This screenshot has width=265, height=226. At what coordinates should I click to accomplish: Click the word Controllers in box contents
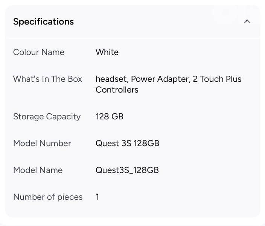click(117, 90)
